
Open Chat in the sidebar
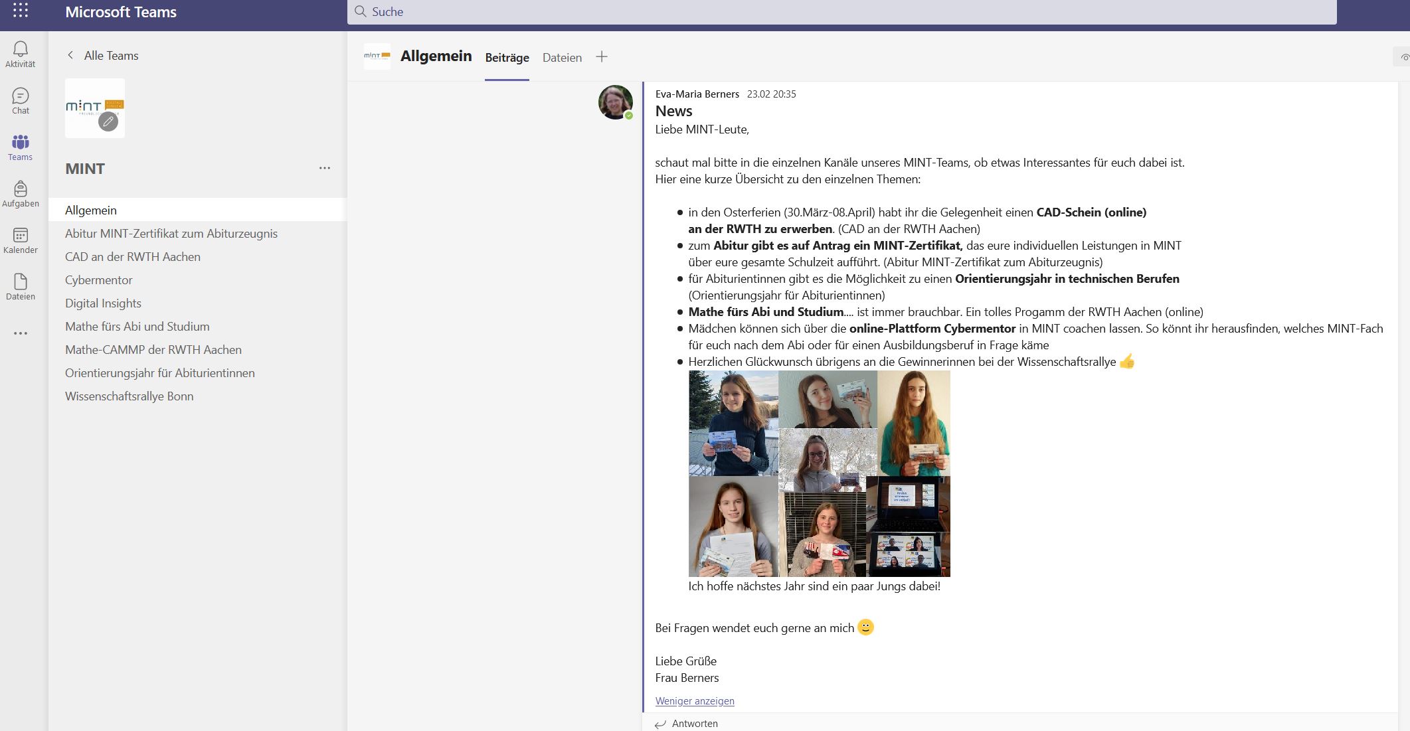point(21,101)
